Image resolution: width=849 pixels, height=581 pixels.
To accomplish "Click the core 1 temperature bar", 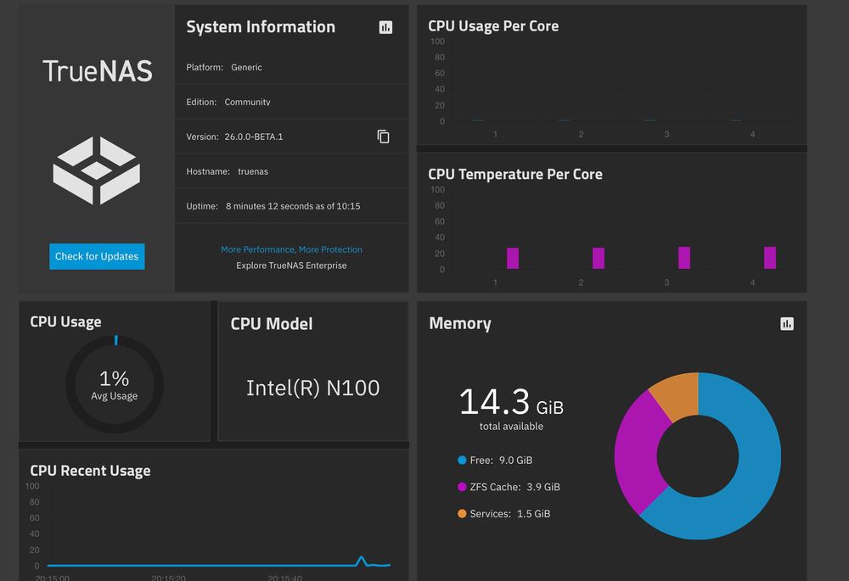I will [513, 258].
